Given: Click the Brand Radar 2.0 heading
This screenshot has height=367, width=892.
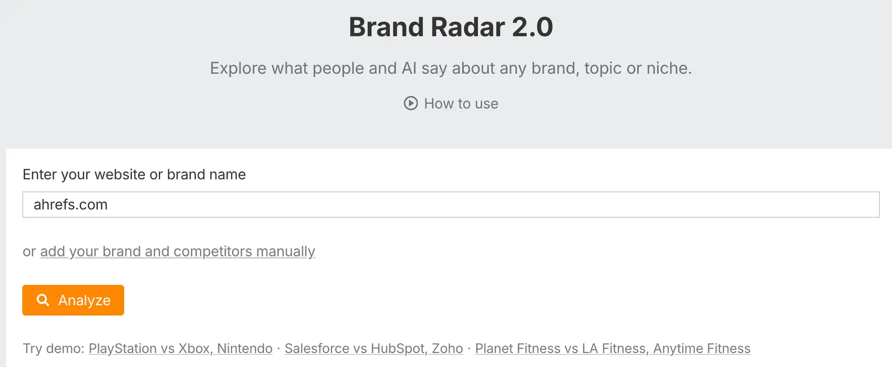Looking at the screenshot, I should pyautogui.click(x=451, y=27).
